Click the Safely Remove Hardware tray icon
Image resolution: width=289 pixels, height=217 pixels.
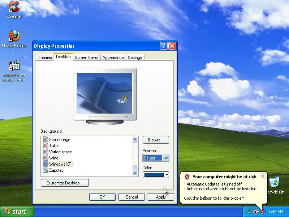[249, 211]
